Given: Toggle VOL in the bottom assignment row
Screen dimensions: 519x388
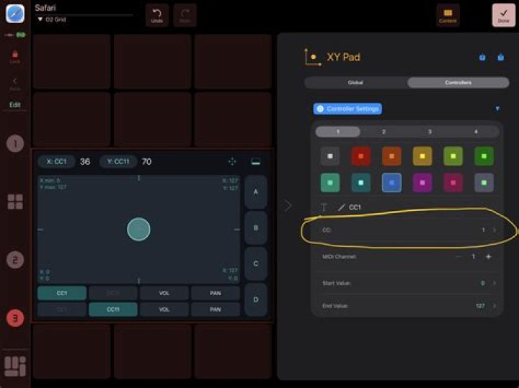Looking at the screenshot, I should [x=164, y=310].
